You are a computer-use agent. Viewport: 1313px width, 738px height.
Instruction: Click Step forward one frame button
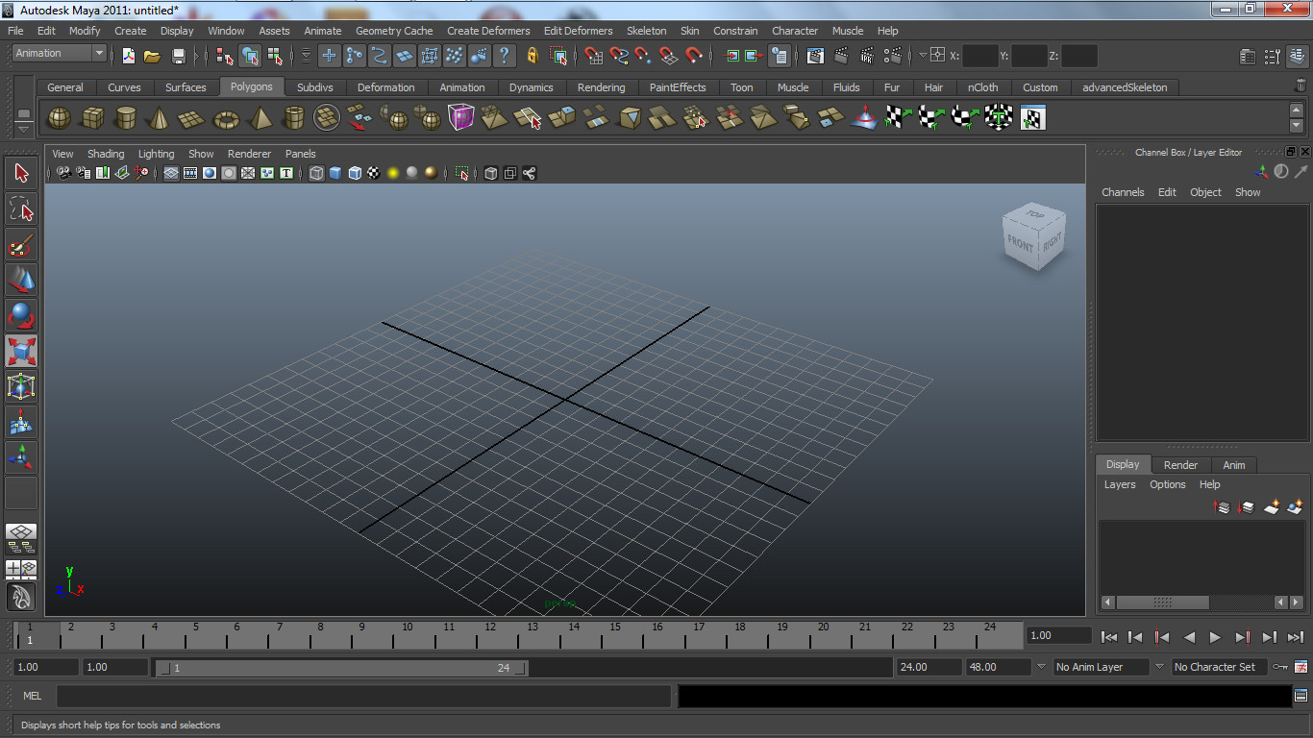click(1269, 636)
